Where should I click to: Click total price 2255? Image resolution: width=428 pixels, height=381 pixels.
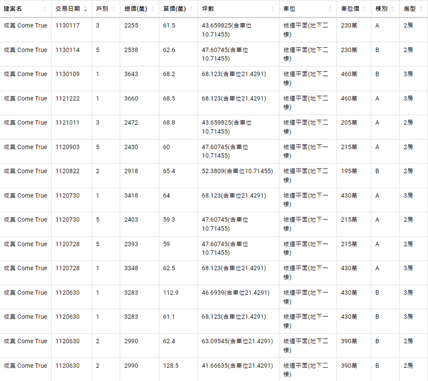(x=131, y=26)
